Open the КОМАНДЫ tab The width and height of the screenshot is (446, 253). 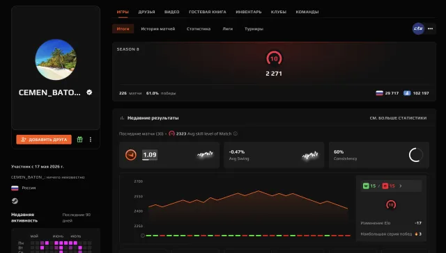tap(307, 12)
